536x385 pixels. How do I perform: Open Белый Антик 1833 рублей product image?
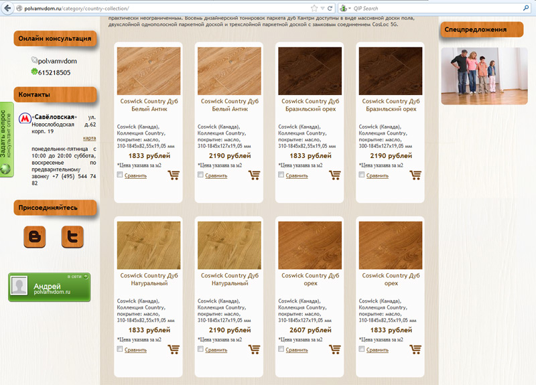(149, 71)
